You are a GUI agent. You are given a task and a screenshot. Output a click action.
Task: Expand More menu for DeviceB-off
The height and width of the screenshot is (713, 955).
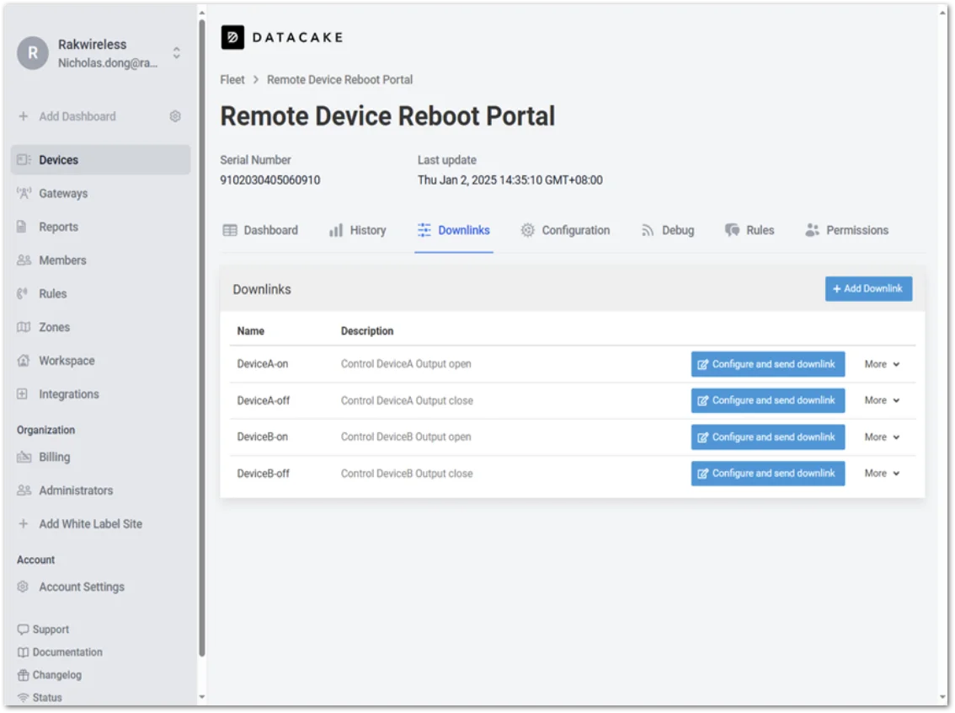882,474
